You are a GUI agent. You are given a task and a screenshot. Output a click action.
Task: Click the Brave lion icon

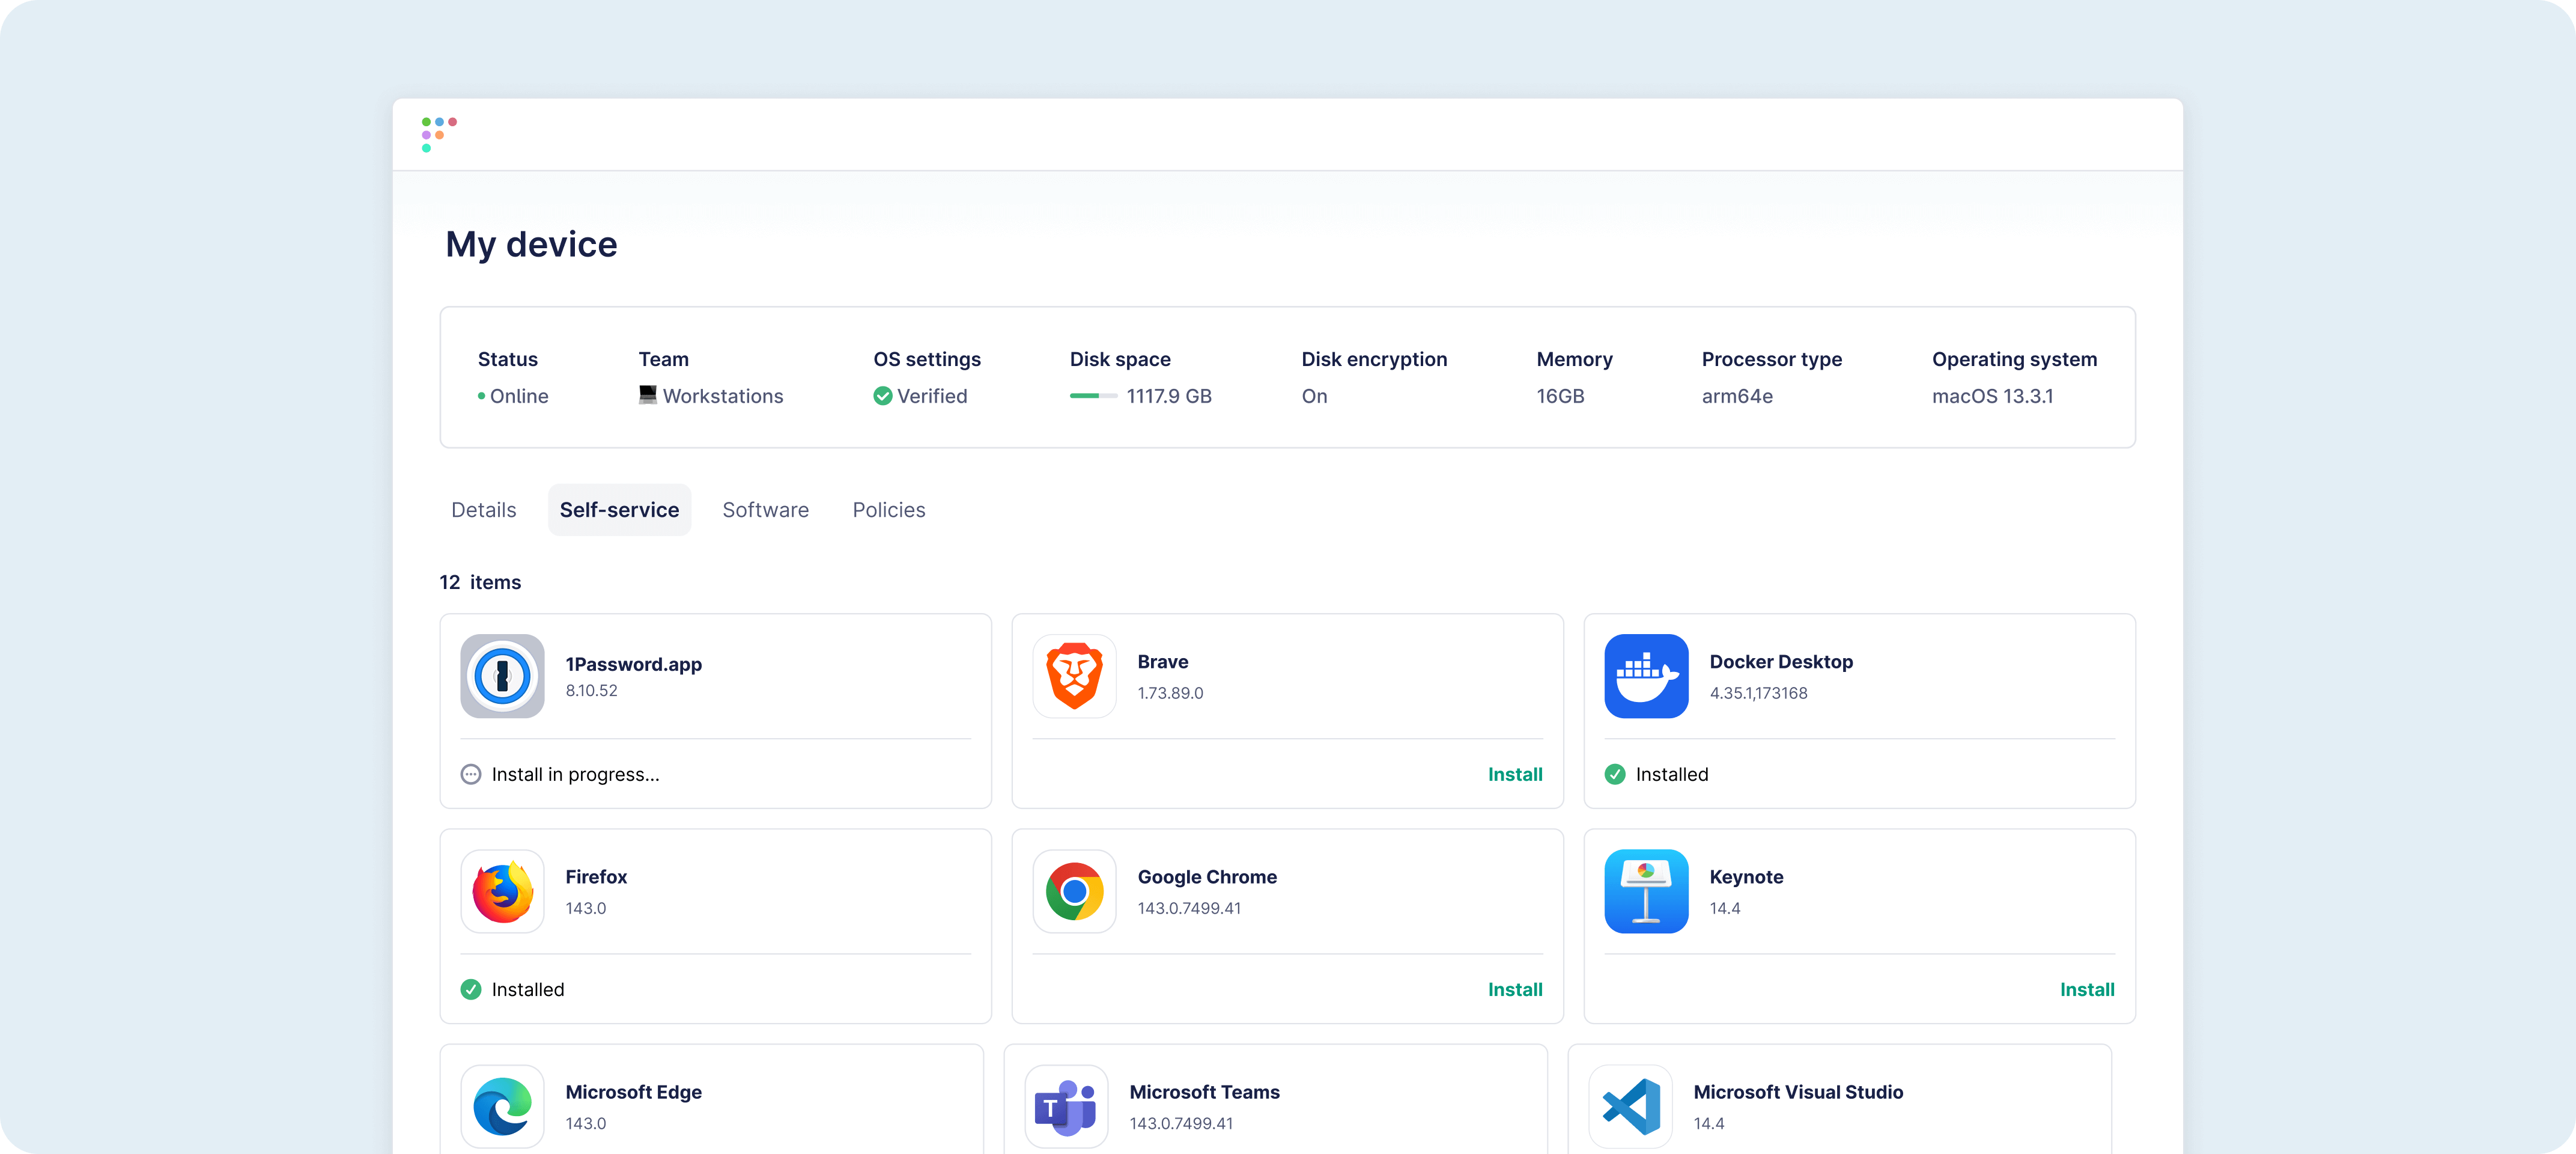click(1074, 676)
